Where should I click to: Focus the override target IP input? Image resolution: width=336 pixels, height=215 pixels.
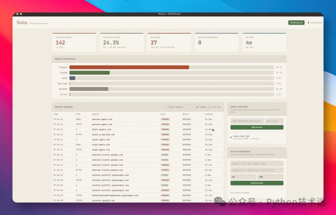(x=257, y=170)
